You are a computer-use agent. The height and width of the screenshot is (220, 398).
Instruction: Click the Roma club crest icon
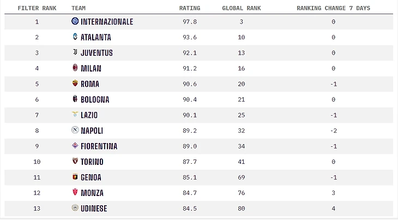pos(75,84)
